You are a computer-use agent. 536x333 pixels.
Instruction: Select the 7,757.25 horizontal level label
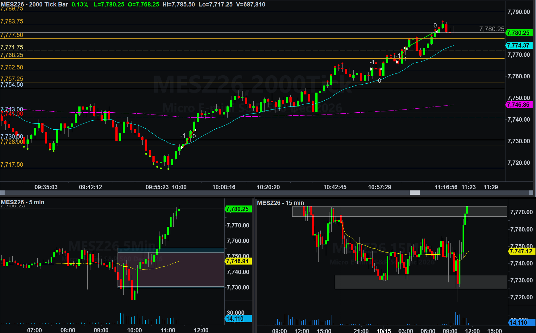[x=12, y=79]
